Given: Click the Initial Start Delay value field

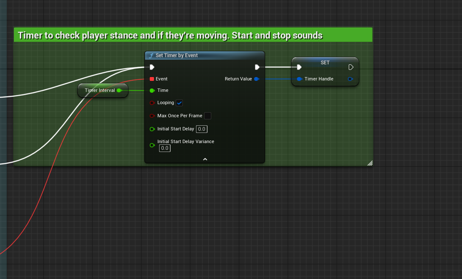Looking at the screenshot, I should (202, 129).
